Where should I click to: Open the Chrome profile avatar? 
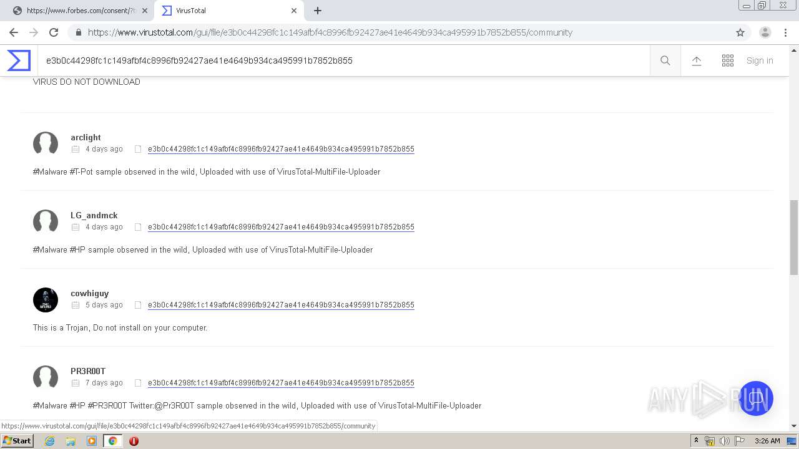pos(765,32)
